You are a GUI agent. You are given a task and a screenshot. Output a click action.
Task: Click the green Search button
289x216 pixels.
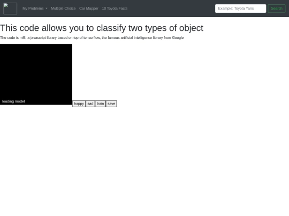point(277,9)
